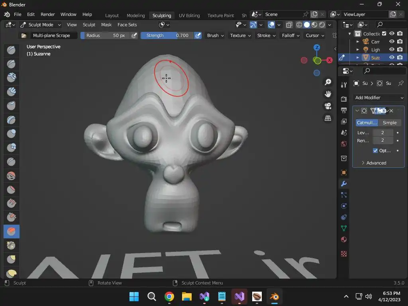Open the Render properties tab
Image resolution: width=408 pixels, height=306 pixels.
coord(344,99)
